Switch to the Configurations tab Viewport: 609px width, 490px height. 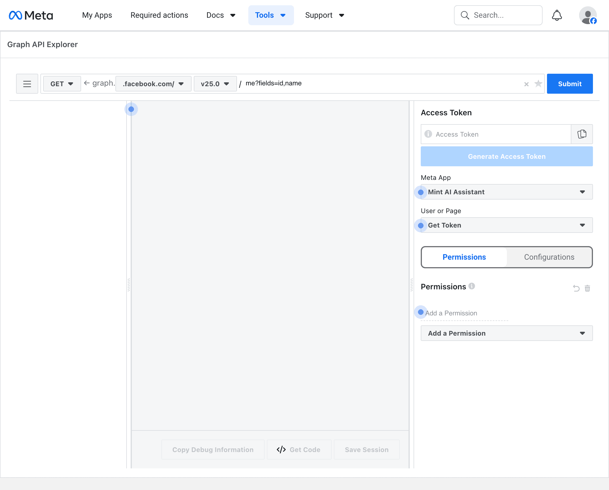click(x=549, y=257)
